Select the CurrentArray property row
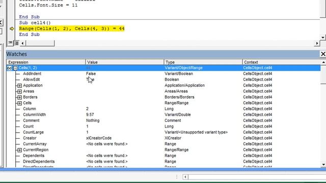 [164, 144]
